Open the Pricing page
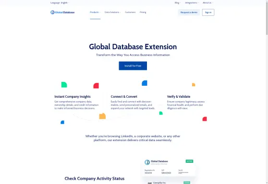 [x=143, y=12]
